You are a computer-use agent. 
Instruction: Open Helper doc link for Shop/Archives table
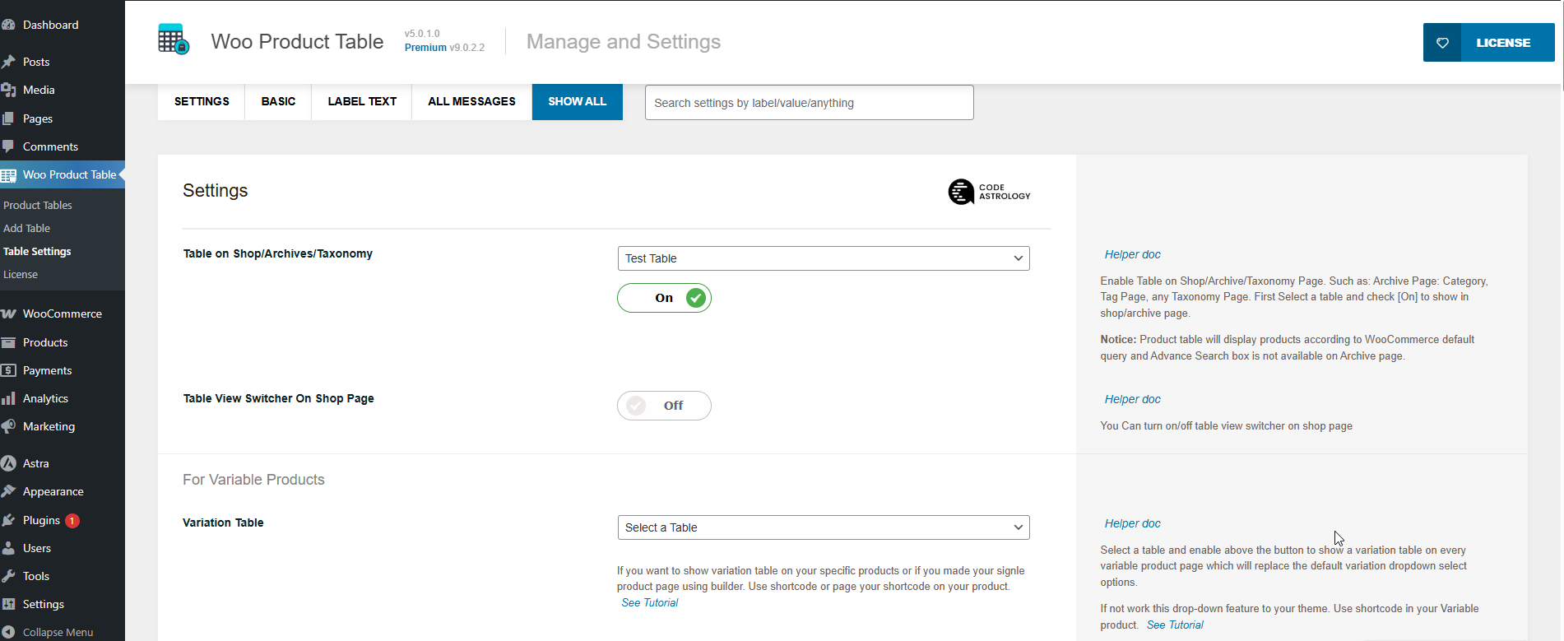pyautogui.click(x=1132, y=254)
